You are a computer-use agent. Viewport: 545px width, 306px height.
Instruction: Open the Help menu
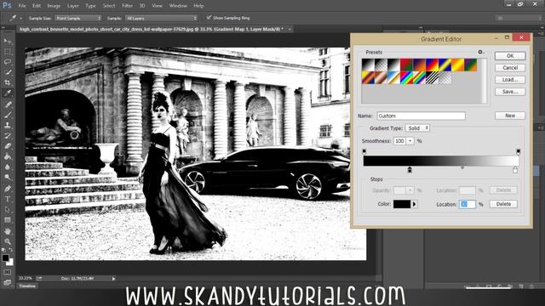pos(198,6)
